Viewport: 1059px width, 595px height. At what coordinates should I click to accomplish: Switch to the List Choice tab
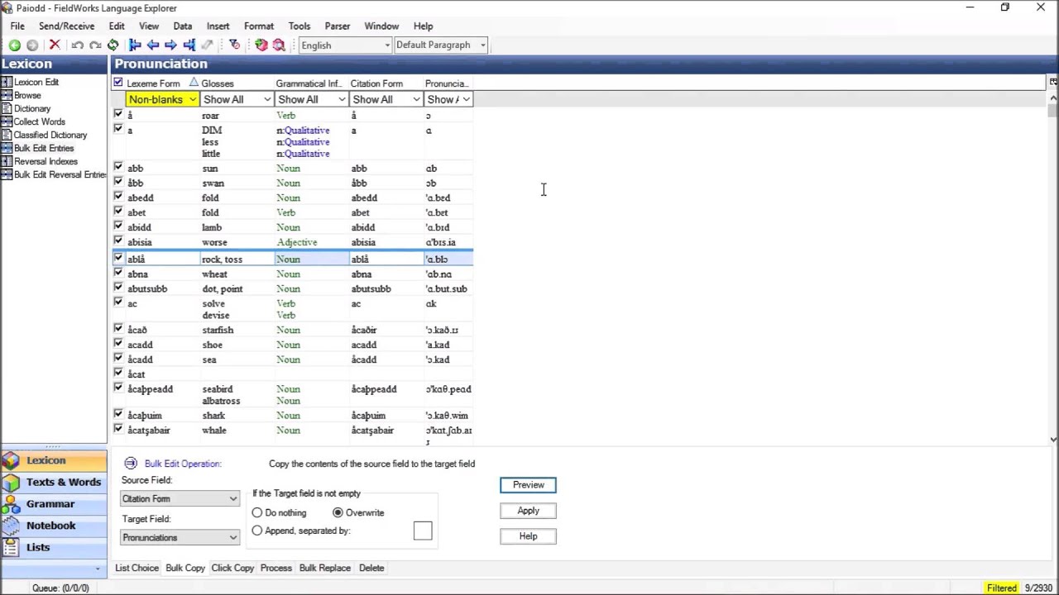[x=137, y=569]
